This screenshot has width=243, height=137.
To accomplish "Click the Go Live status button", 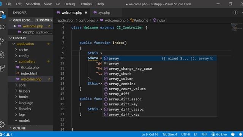I will click(219, 134).
